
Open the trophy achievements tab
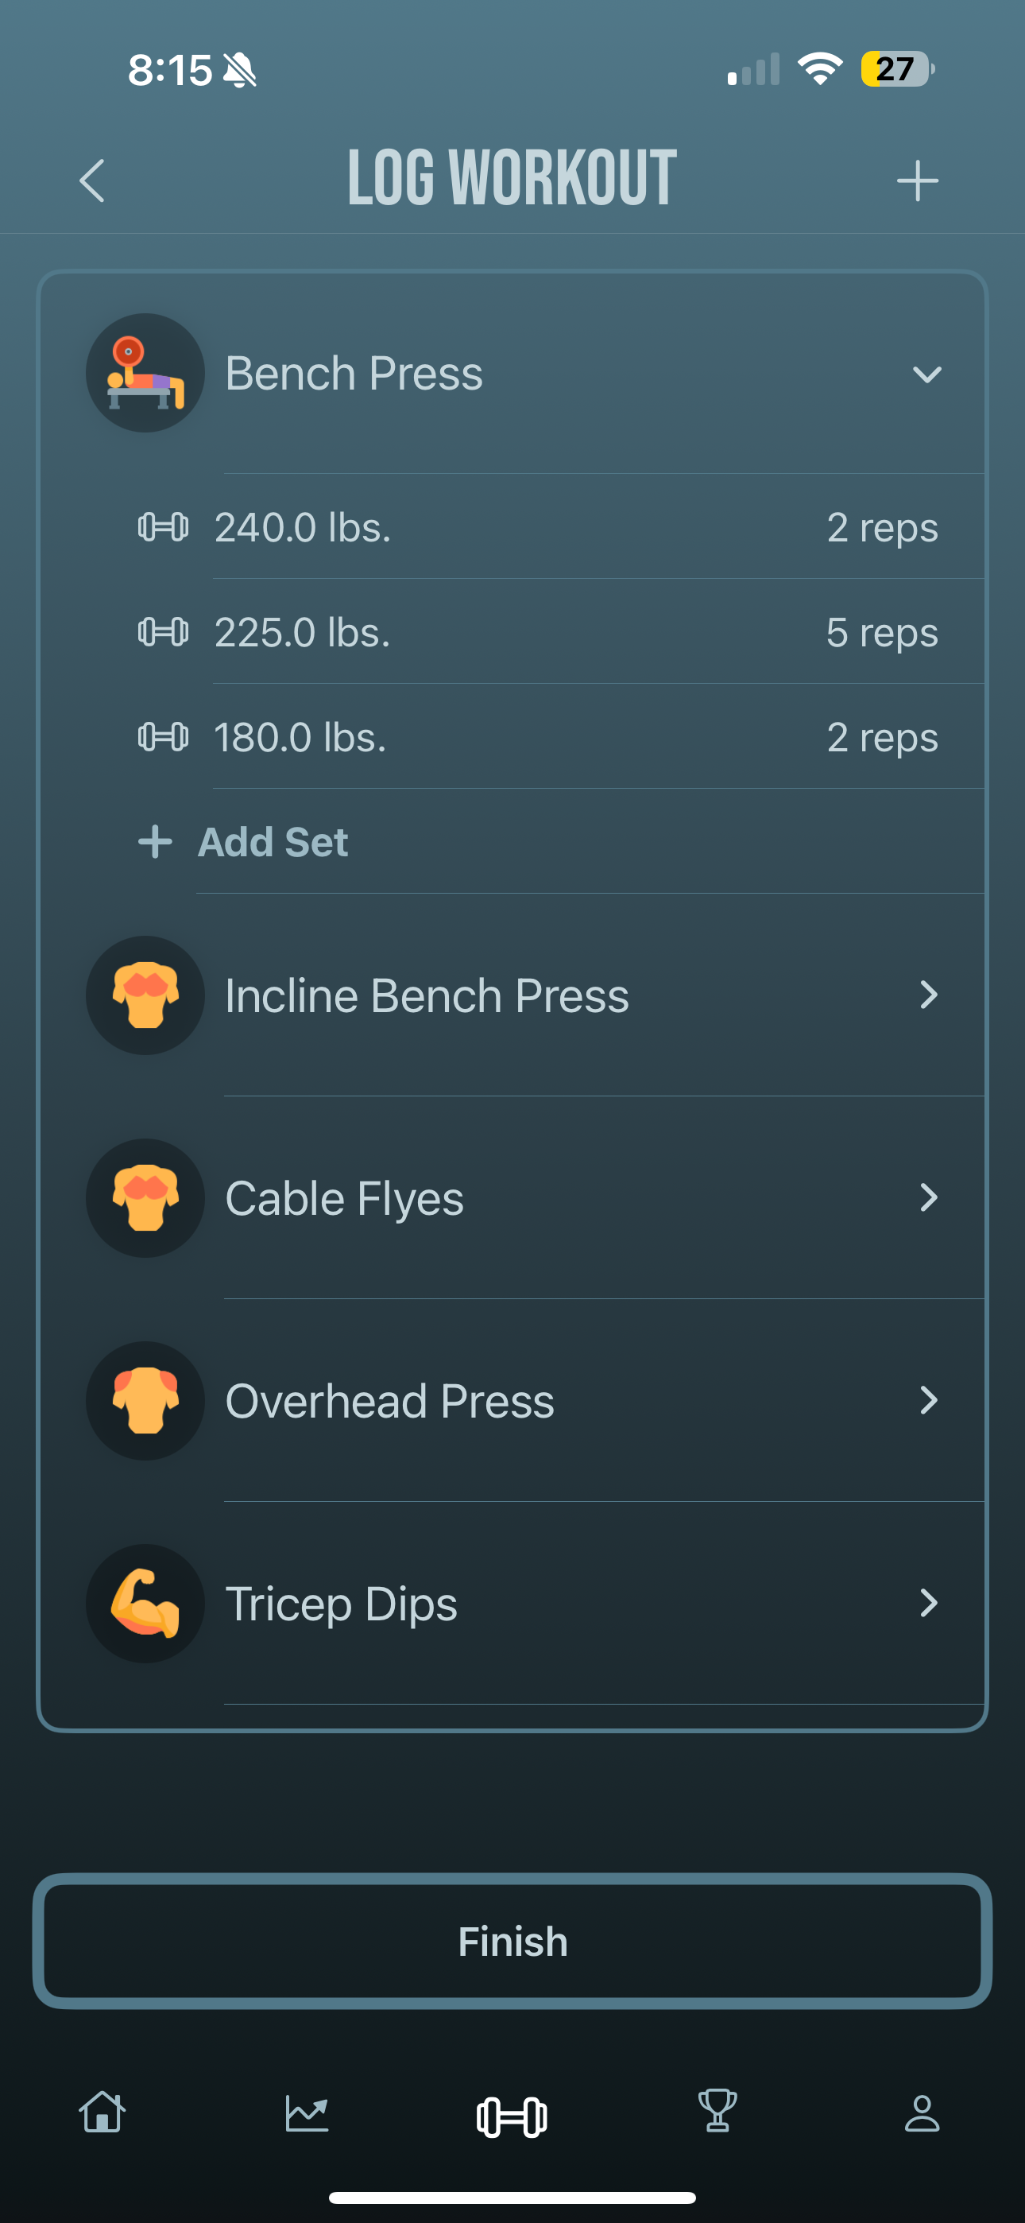click(717, 2111)
